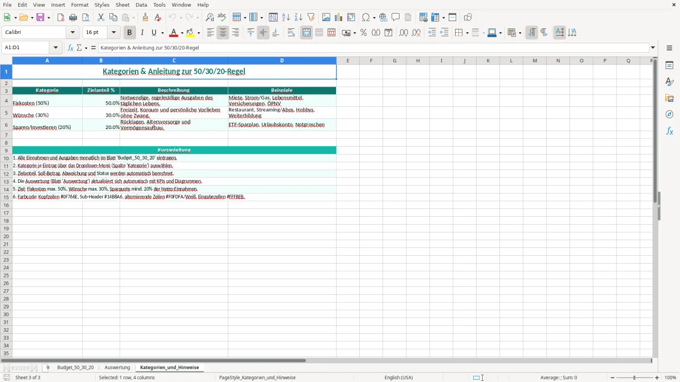Open the Format menu
This screenshot has height=382, width=680.
point(80,5)
